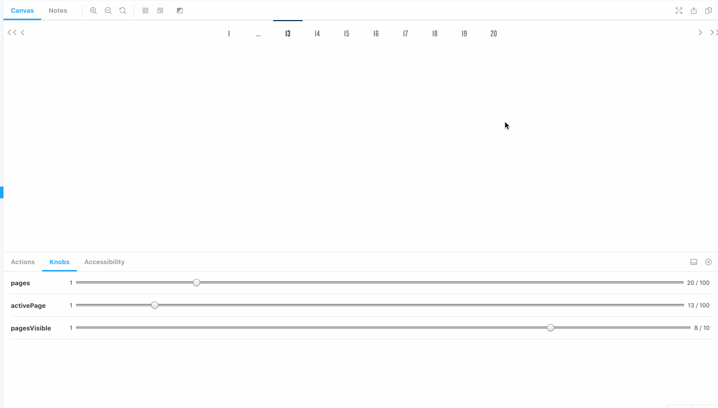
Task: Select the Knobs panel tab
Action: point(59,262)
